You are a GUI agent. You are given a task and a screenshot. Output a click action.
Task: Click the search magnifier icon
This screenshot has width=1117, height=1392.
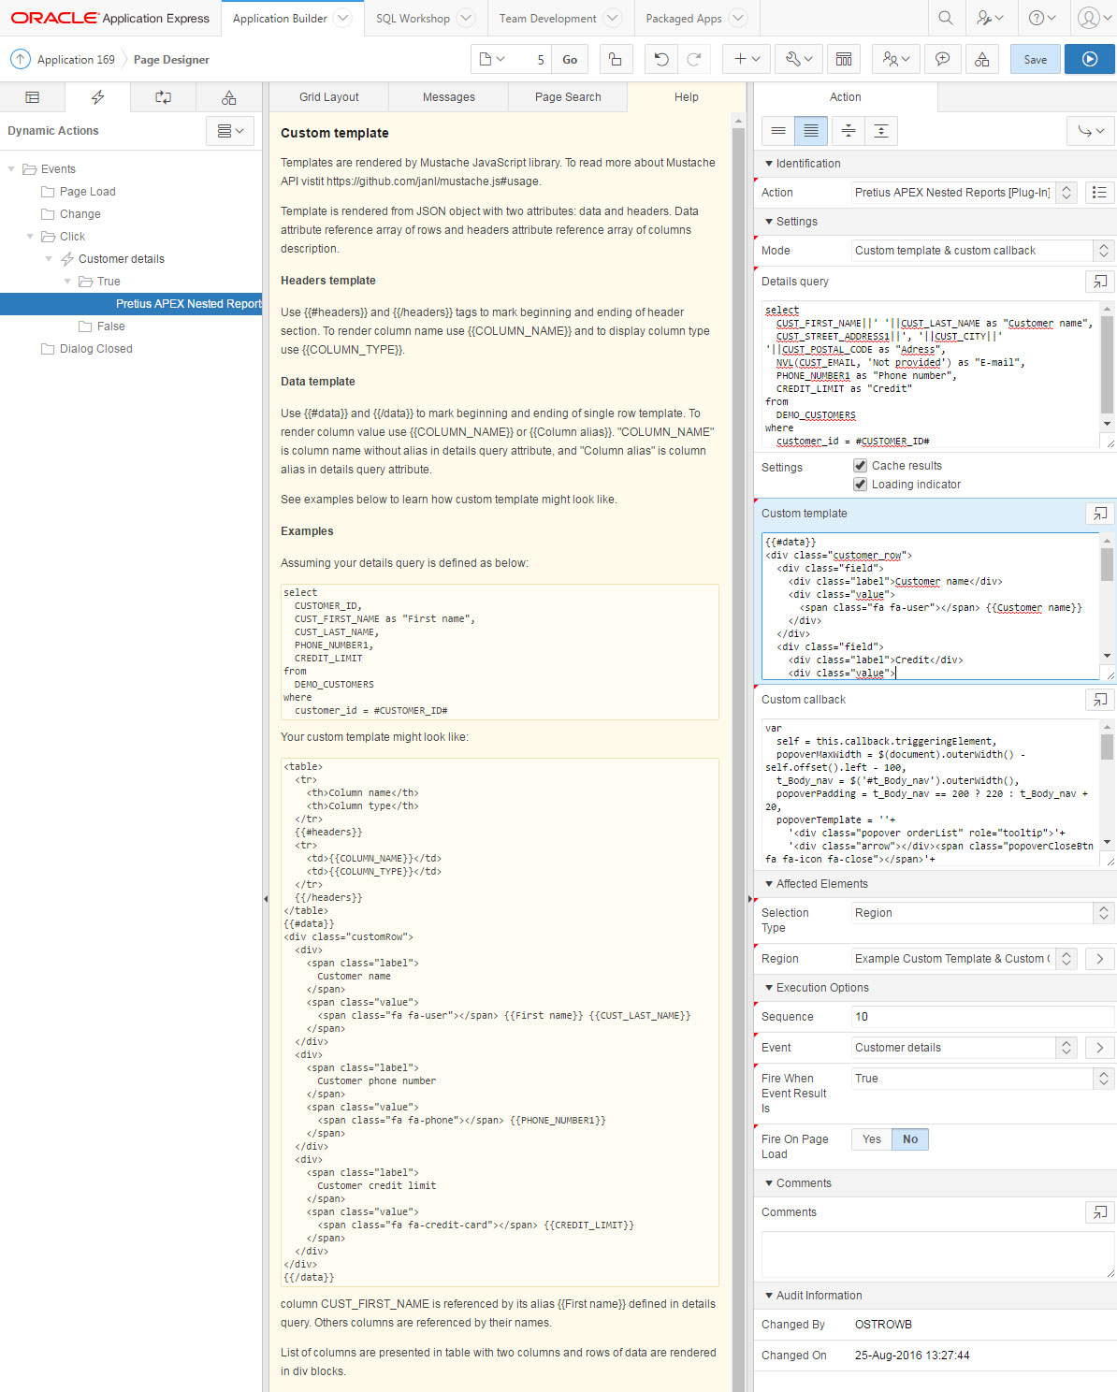(946, 18)
